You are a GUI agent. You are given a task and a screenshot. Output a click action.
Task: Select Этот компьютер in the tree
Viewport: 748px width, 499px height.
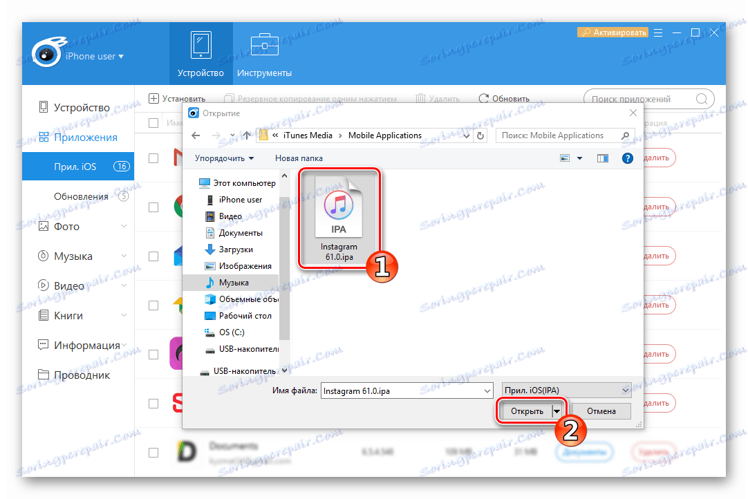click(237, 183)
